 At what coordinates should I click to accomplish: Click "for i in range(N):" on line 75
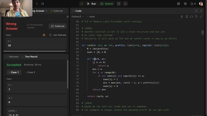[x=104, y=72]
